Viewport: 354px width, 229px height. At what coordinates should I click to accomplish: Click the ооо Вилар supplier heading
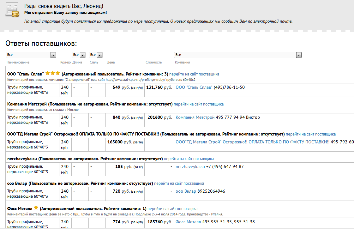17,184
